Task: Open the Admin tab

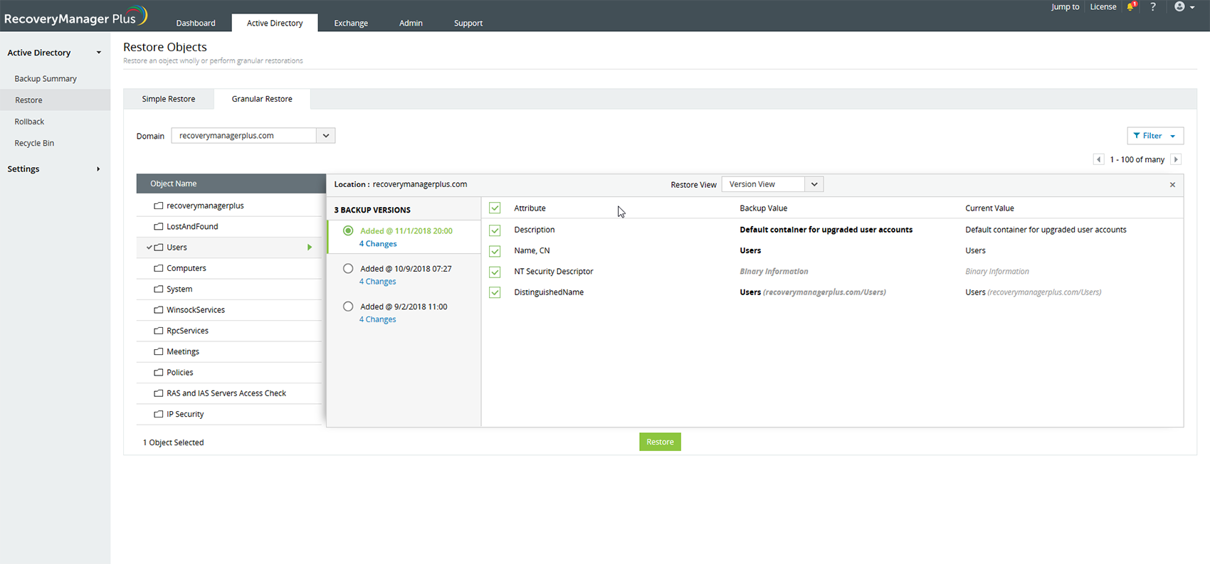Action: 411,23
